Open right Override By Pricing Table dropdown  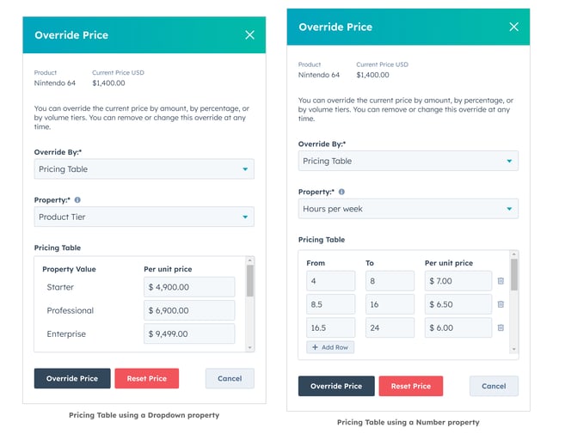click(x=408, y=161)
